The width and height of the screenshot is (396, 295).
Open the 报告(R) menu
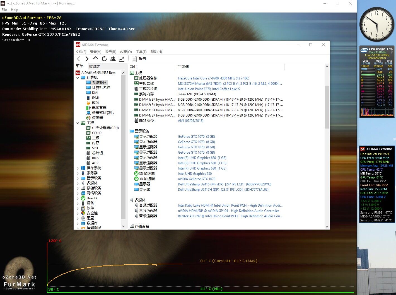[110, 52]
